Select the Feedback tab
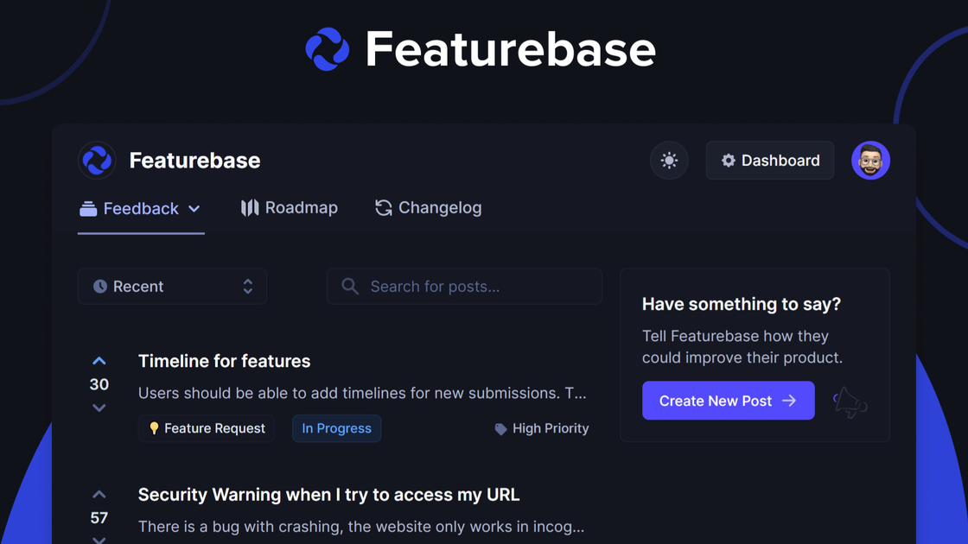The image size is (968, 544). pos(130,209)
